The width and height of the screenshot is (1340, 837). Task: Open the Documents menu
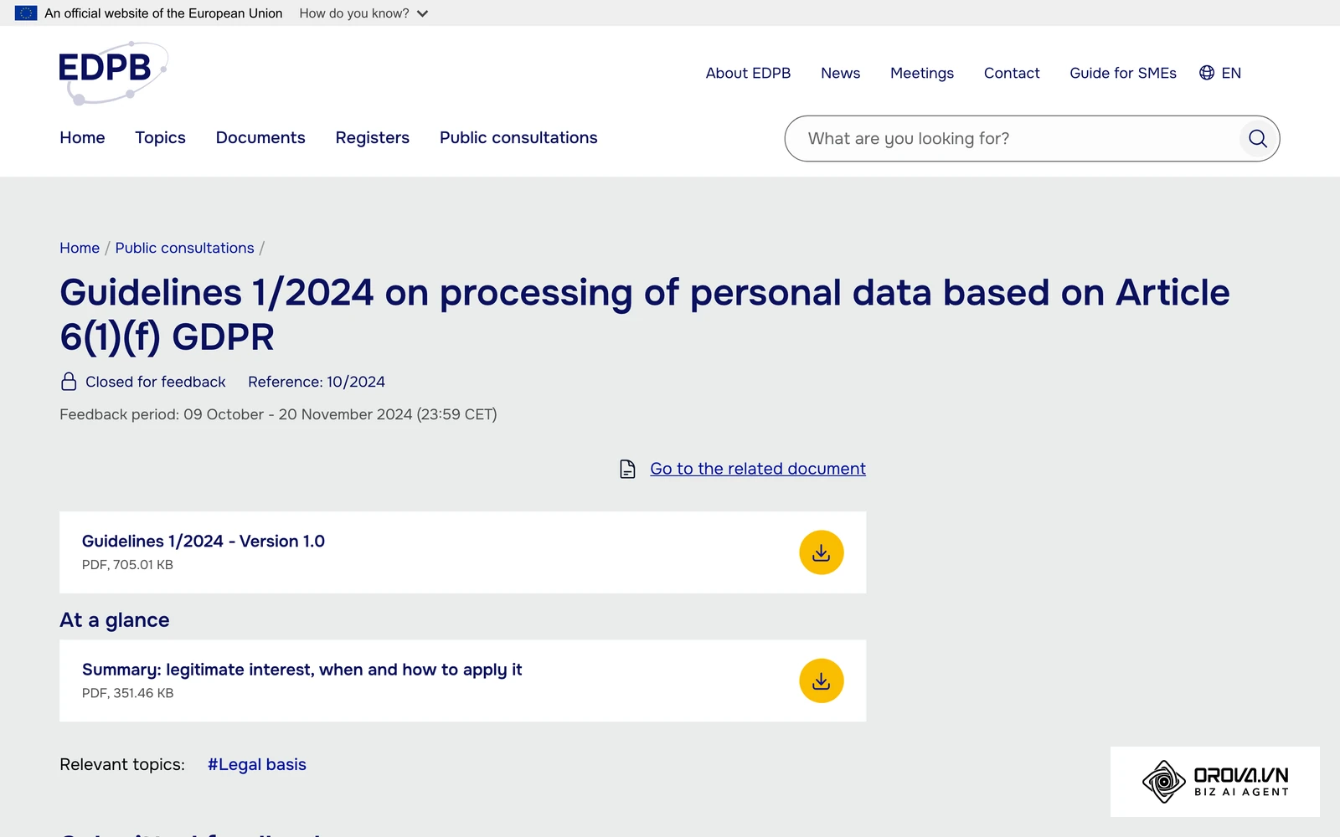pyautogui.click(x=260, y=138)
